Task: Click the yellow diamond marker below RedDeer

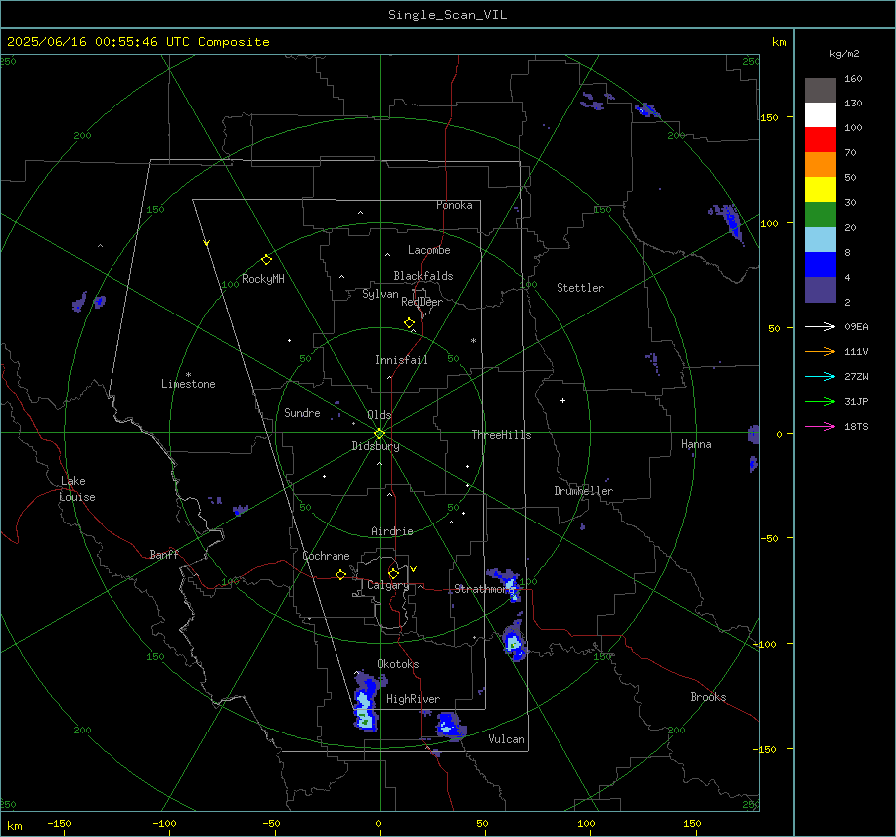Action: (409, 323)
